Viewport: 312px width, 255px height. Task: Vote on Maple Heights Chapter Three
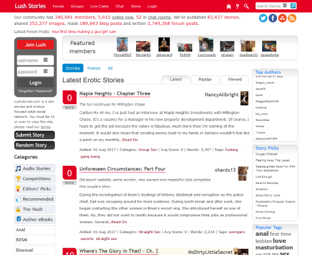[69, 108]
